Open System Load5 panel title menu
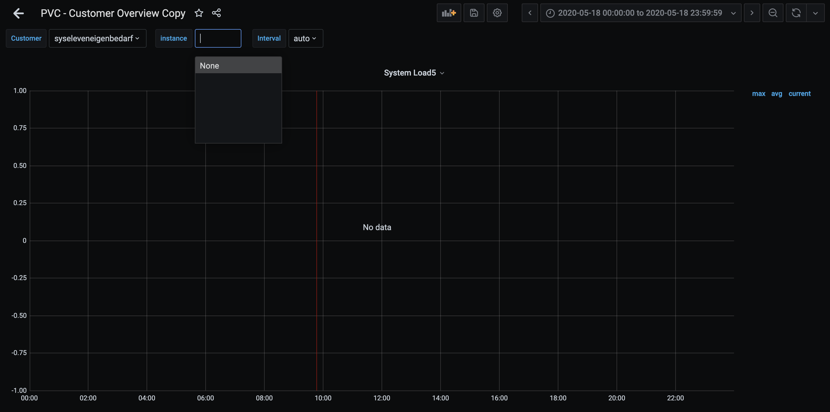Screen dimensions: 830x412 414,73
